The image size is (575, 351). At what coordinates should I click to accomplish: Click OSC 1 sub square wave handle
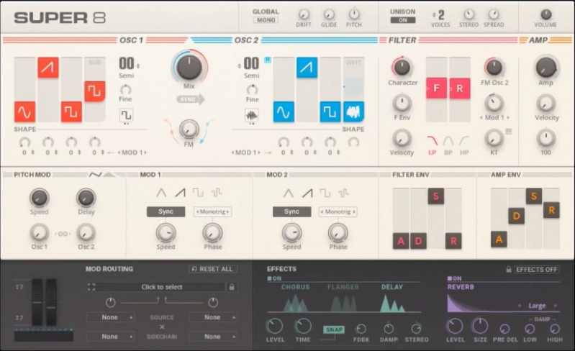(x=95, y=91)
